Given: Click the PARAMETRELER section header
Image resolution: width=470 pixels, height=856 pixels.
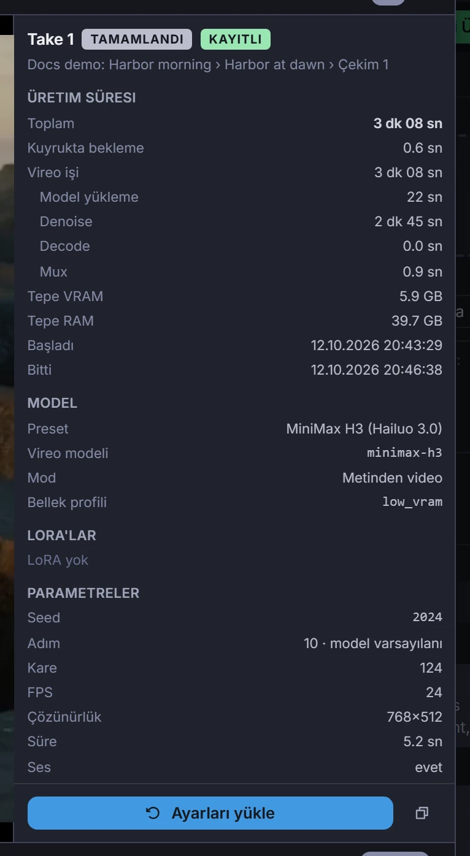Looking at the screenshot, I should tap(83, 593).
